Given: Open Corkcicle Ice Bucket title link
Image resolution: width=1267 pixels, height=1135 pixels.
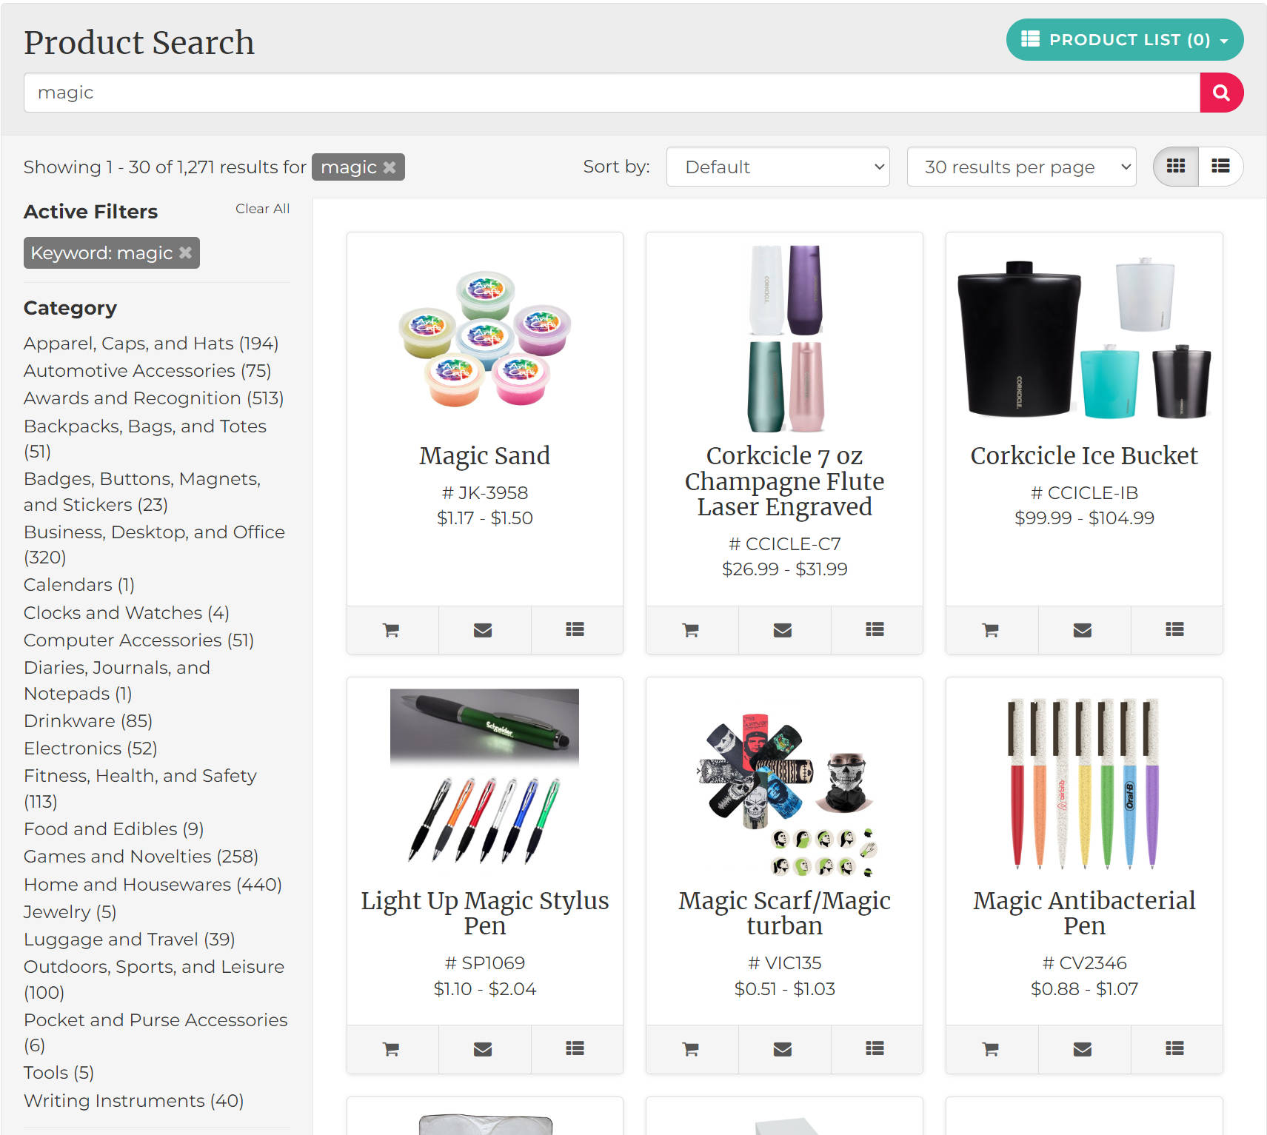Looking at the screenshot, I should click(x=1084, y=455).
